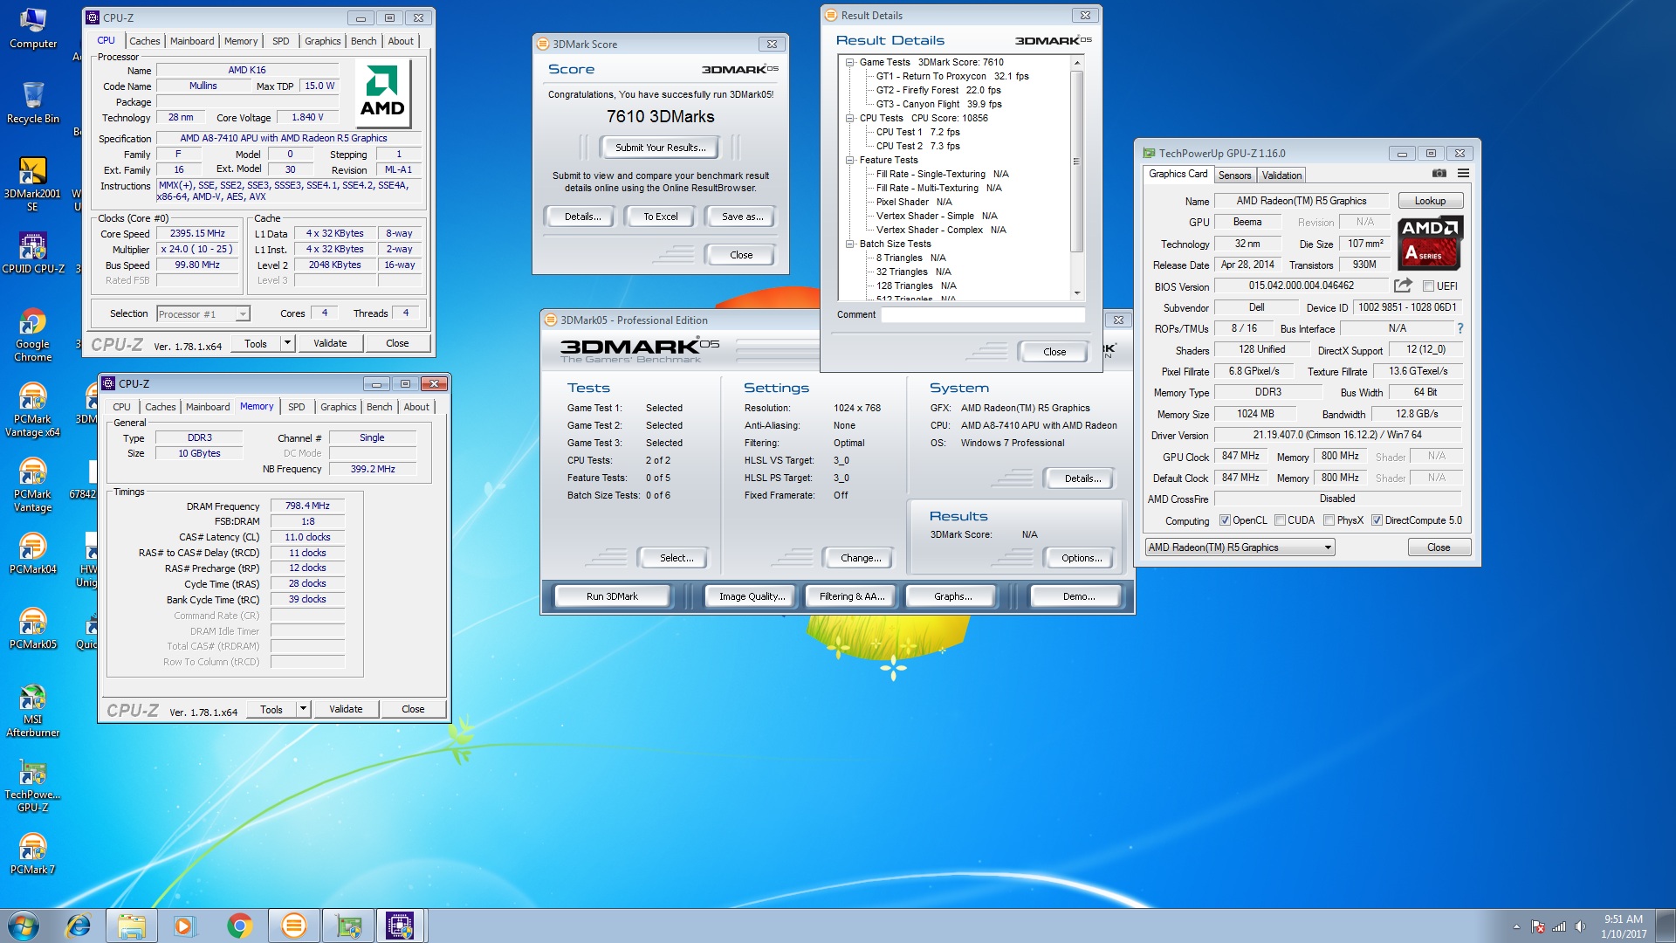Viewport: 1676px width, 943px height.
Task: Open Tools dropdown arrow in CPU-Z CPU window
Action: click(x=286, y=343)
